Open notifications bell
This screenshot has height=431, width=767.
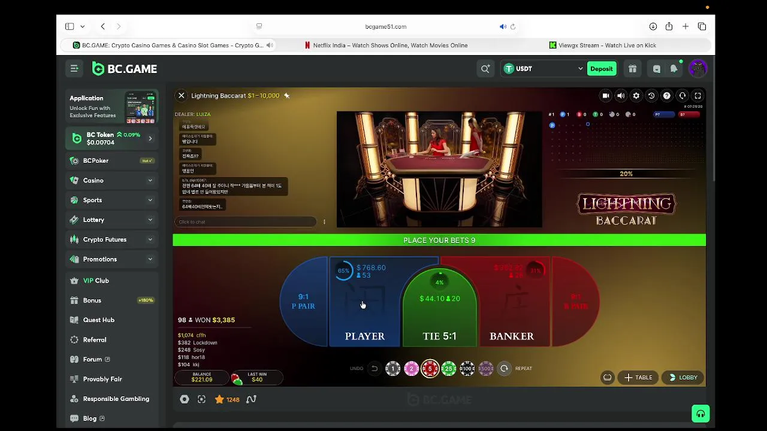[x=674, y=69]
